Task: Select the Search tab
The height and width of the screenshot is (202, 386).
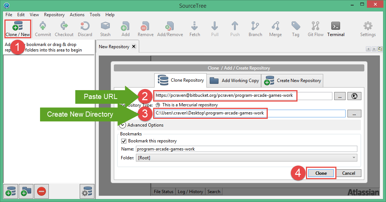Action: 214,192
